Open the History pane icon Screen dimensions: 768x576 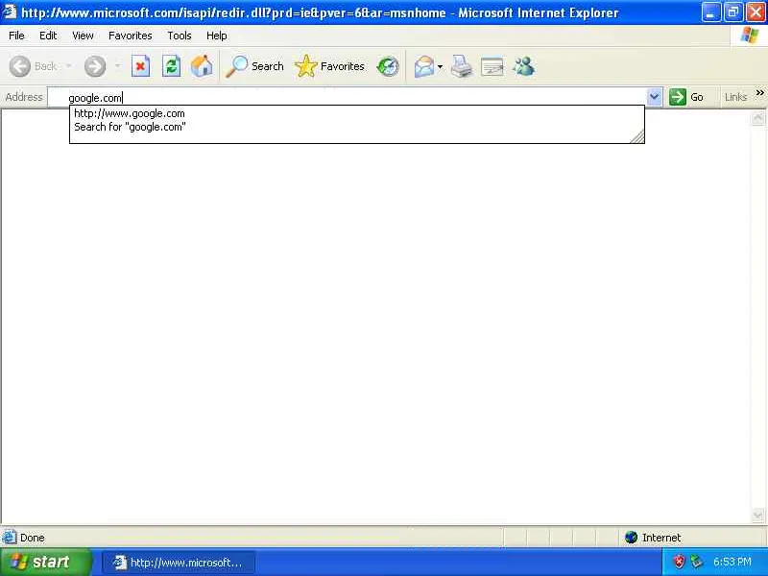[388, 66]
